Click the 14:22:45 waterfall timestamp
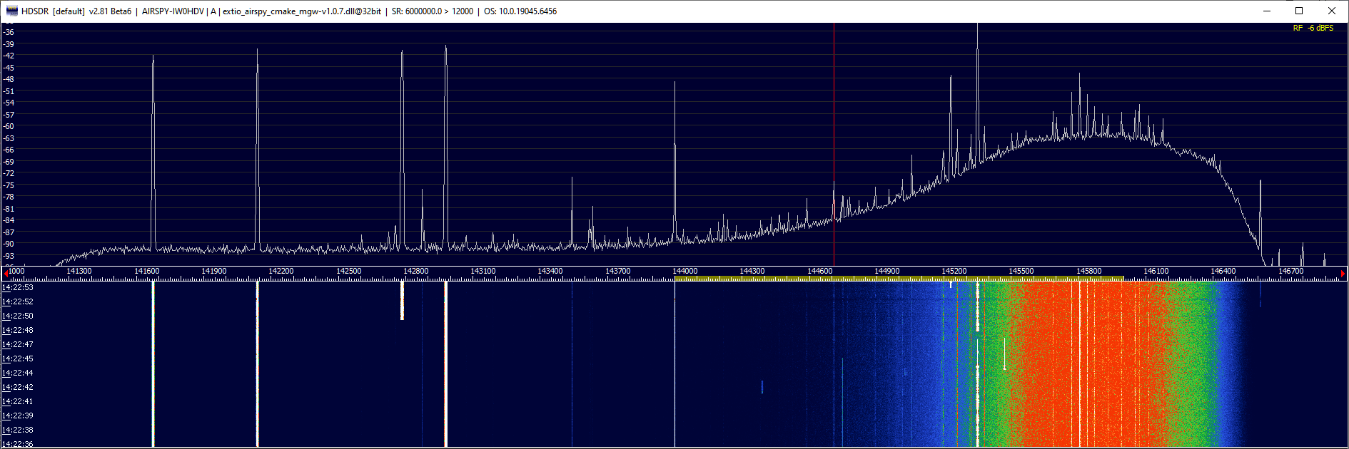This screenshot has width=1349, height=449. click(18, 358)
